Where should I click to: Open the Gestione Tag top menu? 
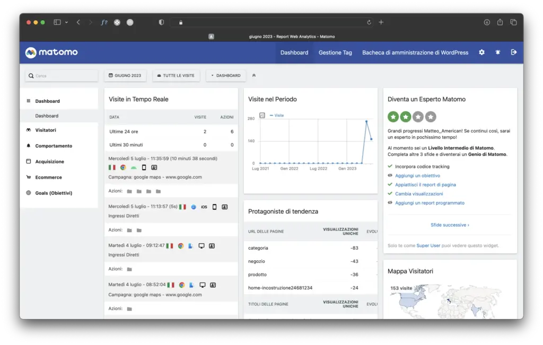tap(335, 52)
